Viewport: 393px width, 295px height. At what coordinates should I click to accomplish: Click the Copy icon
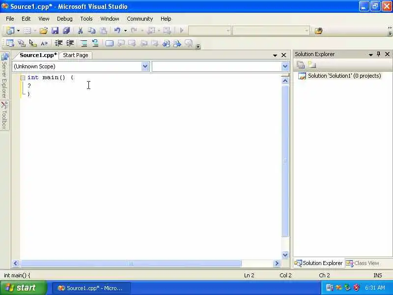(92, 30)
